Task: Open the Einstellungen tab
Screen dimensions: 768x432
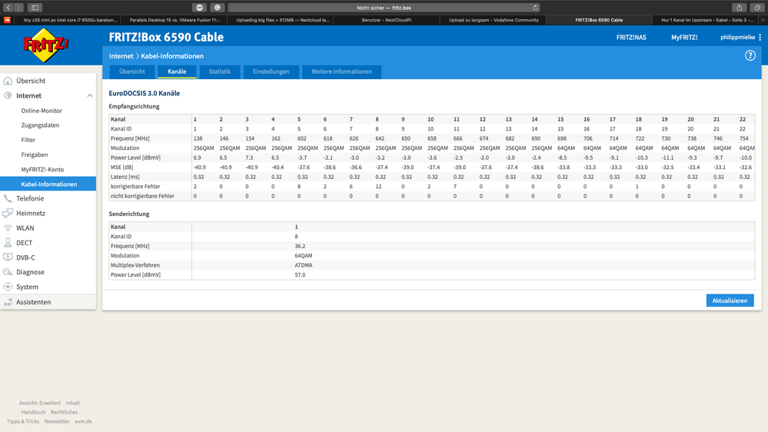Action: [x=271, y=71]
